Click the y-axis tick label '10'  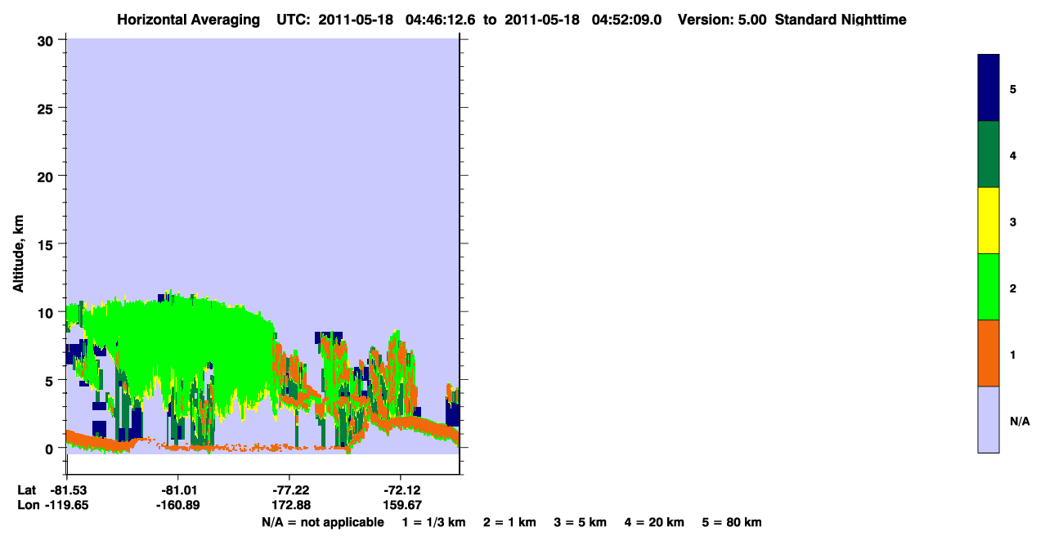click(x=47, y=312)
